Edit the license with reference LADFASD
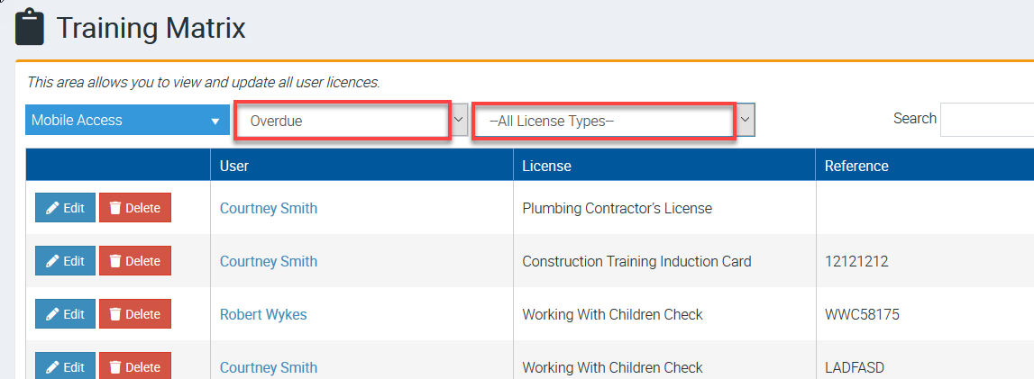The image size is (1034, 379). coord(65,366)
